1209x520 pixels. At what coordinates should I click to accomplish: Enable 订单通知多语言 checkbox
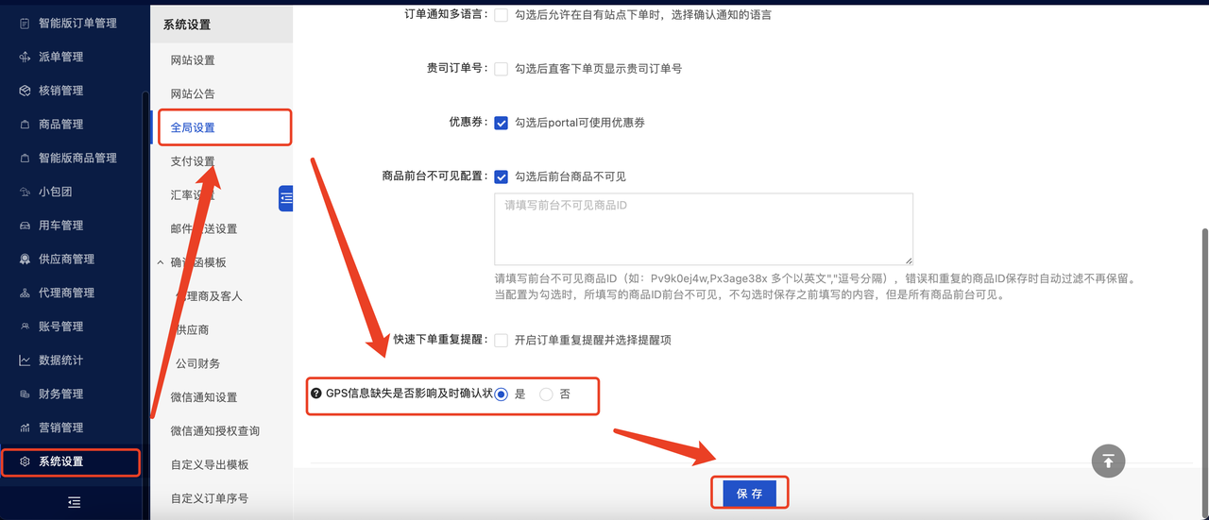501,15
